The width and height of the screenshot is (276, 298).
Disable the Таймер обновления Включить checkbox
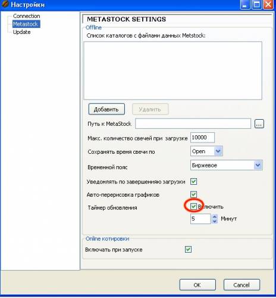click(x=193, y=206)
